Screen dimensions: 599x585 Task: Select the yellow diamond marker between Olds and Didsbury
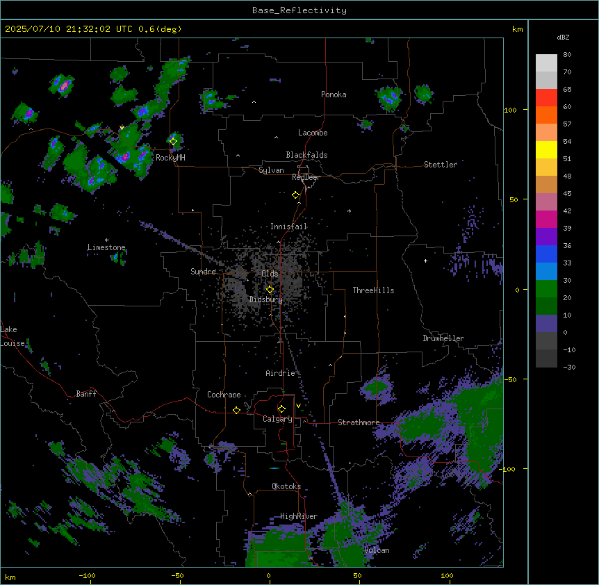click(x=270, y=290)
